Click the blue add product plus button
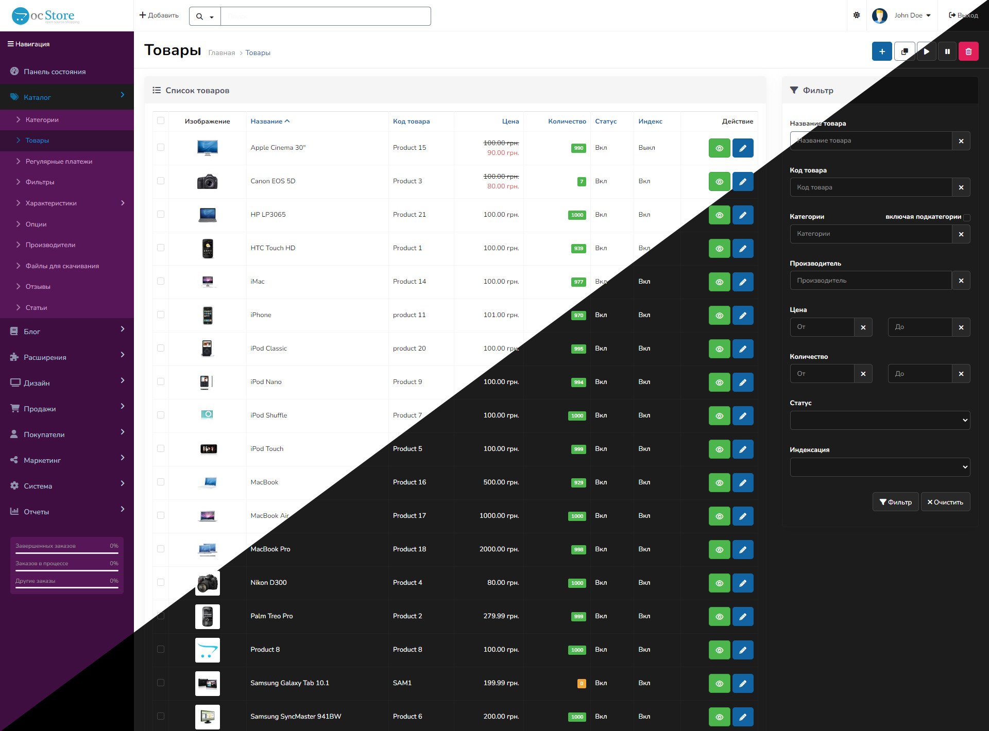This screenshot has height=731, width=989. click(x=882, y=51)
